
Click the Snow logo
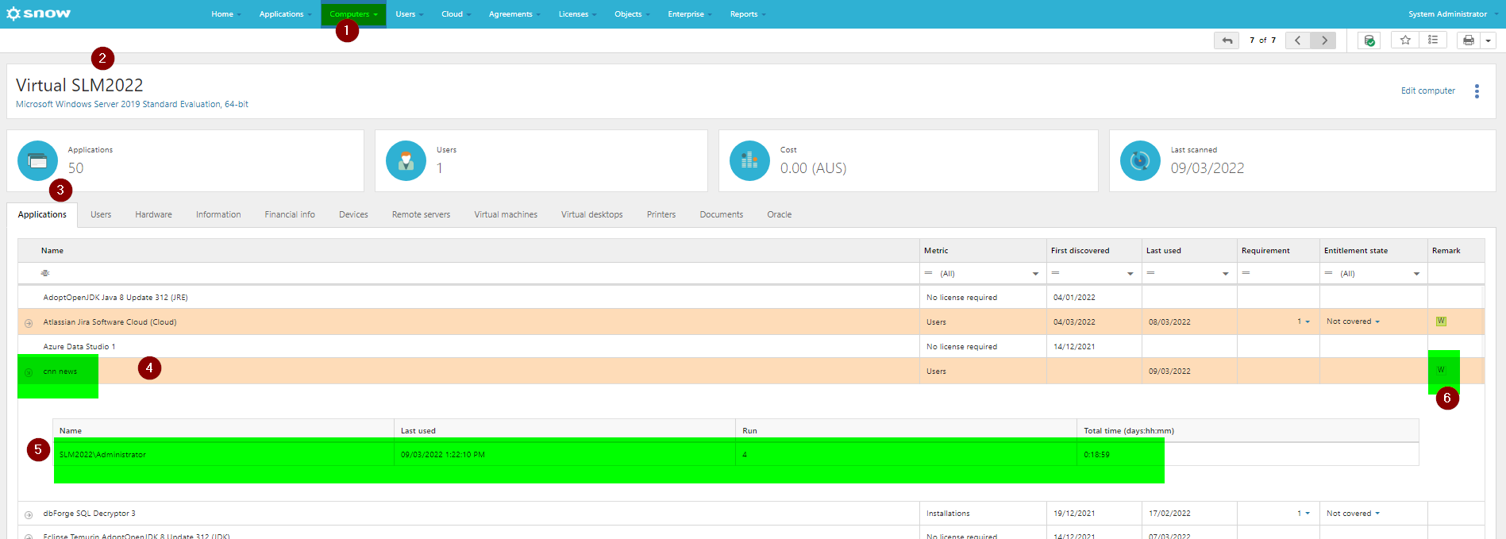click(38, 13)
